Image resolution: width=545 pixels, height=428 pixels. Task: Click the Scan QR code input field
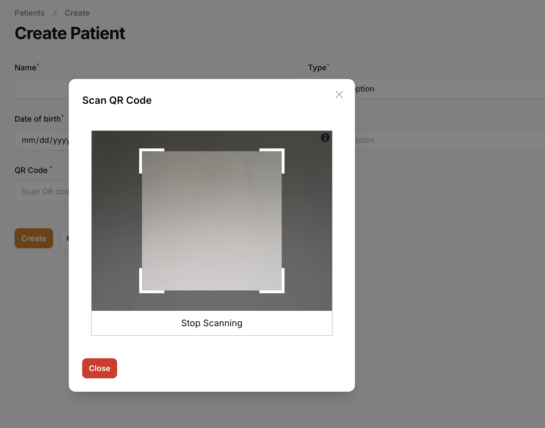[x=42, y=191]
